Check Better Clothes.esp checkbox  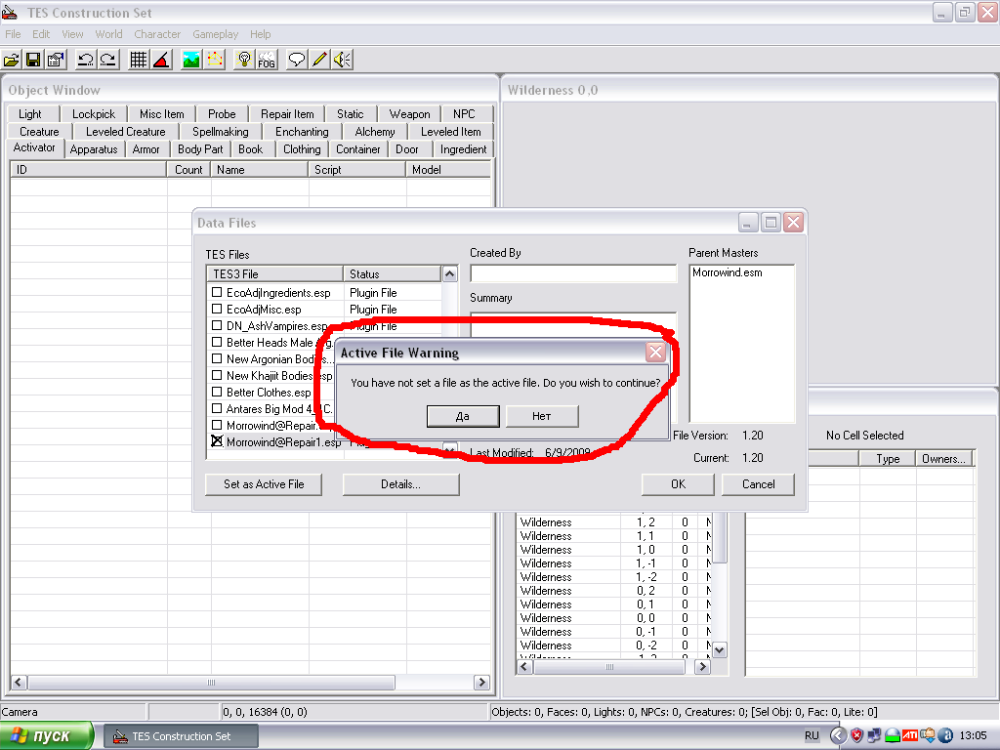click(x=217, y=392)
